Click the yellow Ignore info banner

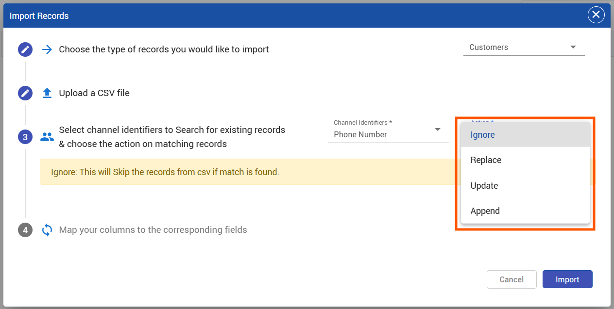243,172
